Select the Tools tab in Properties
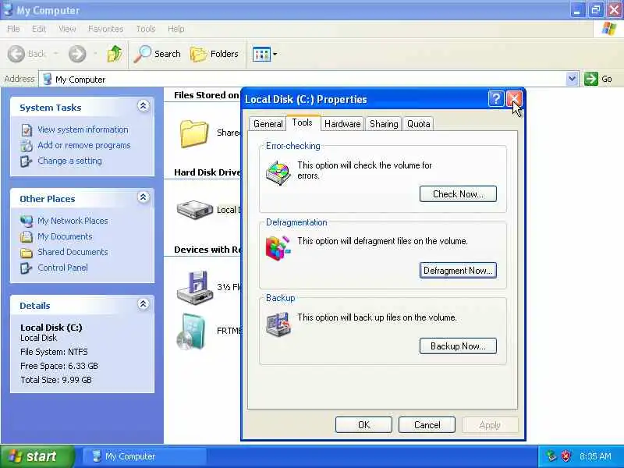This screenshot has height=468, width=624. click(302, 122)
